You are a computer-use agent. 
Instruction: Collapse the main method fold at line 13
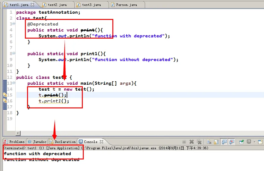[14, 83]
